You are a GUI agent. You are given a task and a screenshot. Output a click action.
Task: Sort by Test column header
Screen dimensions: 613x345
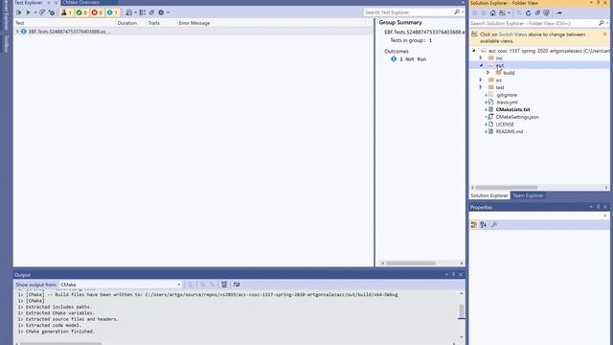[x=19, y=23]
